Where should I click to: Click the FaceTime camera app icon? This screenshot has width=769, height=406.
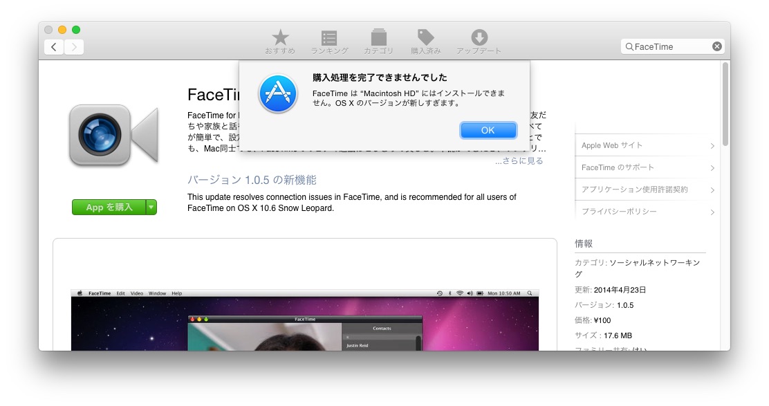(x=114, y=136)
